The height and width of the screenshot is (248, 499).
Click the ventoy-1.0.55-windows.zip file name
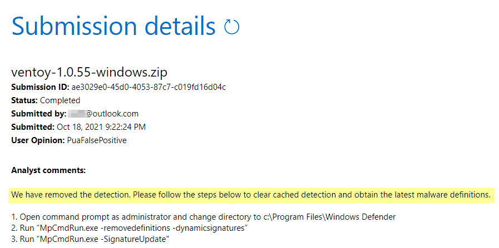[89, 72]
